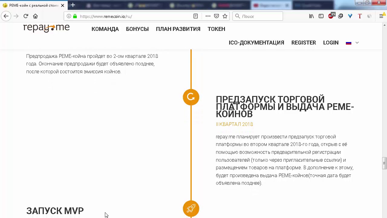Open the Firefox hamburger menu

[x=381, y=16]
